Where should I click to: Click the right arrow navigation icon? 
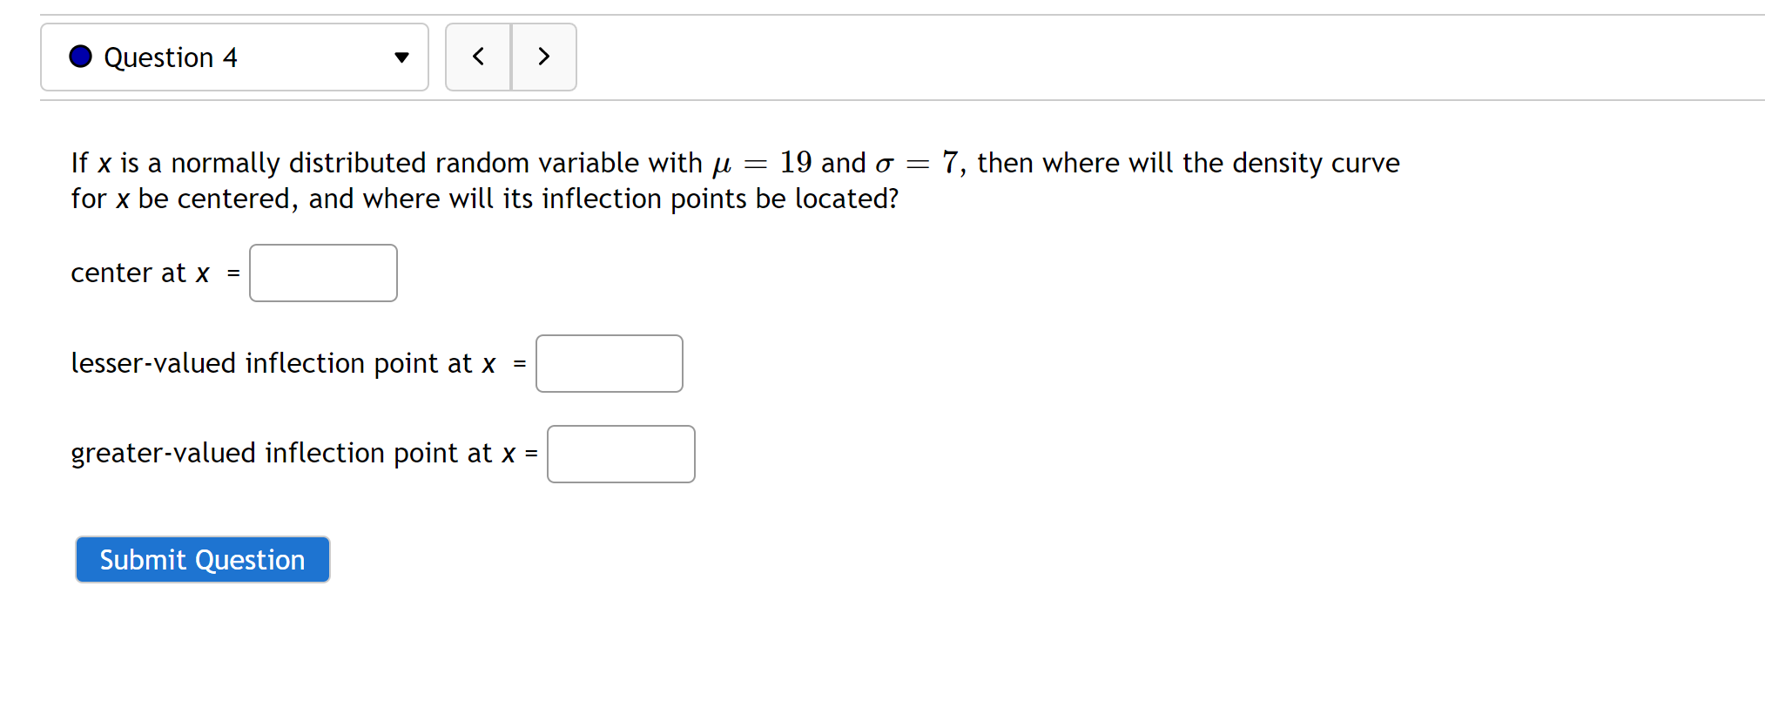(x=543, y=57)
